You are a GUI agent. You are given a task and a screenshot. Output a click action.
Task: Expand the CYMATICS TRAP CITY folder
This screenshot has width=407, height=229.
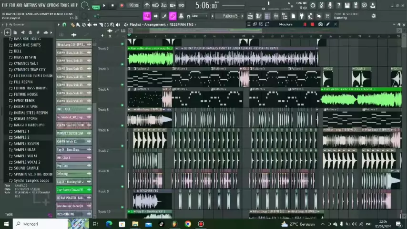30,70
